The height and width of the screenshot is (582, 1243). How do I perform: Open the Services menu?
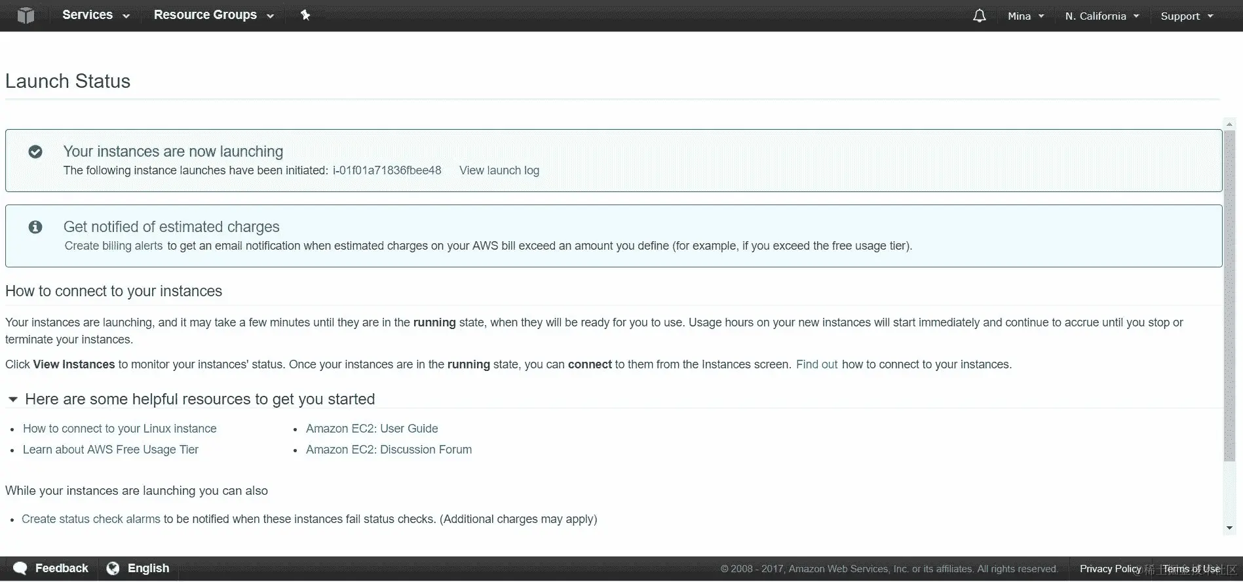coord(96,15)
